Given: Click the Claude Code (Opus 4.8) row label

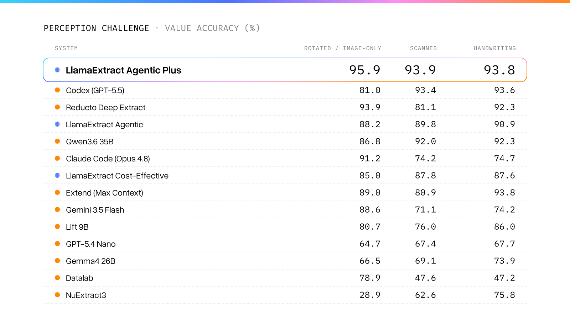Looking at the screenshot, I should pyautogui.click(x=108, y=159).
